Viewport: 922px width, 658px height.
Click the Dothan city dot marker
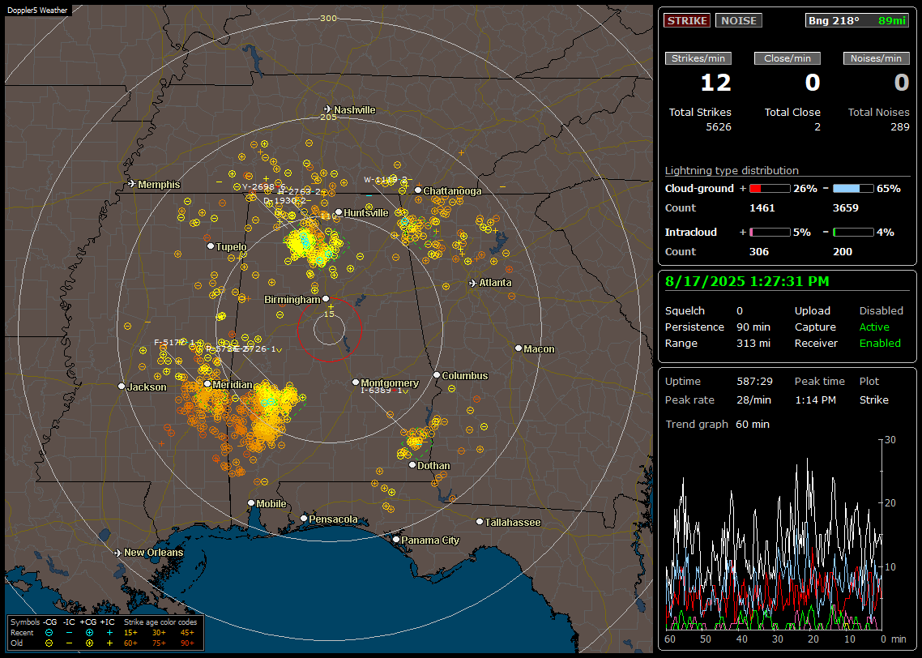click(x=412, y=464)
